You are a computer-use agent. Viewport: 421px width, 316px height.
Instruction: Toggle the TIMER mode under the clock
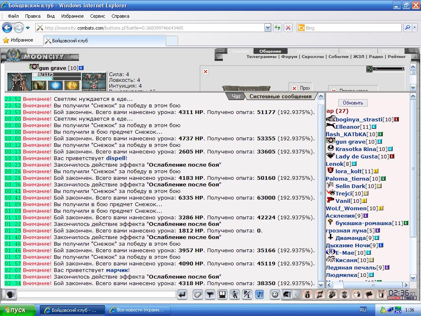409,298
